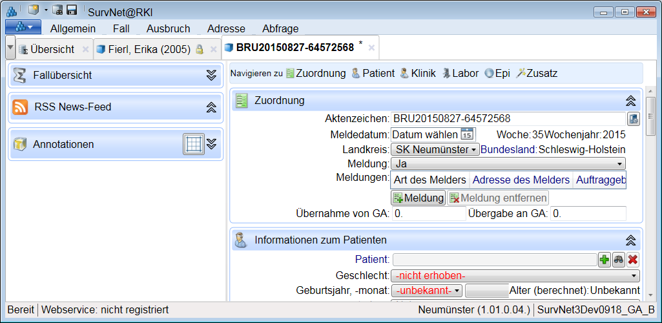Open the Meldung Ja dropdown
This screenshot has height=323, width=662.
[508, 164]
